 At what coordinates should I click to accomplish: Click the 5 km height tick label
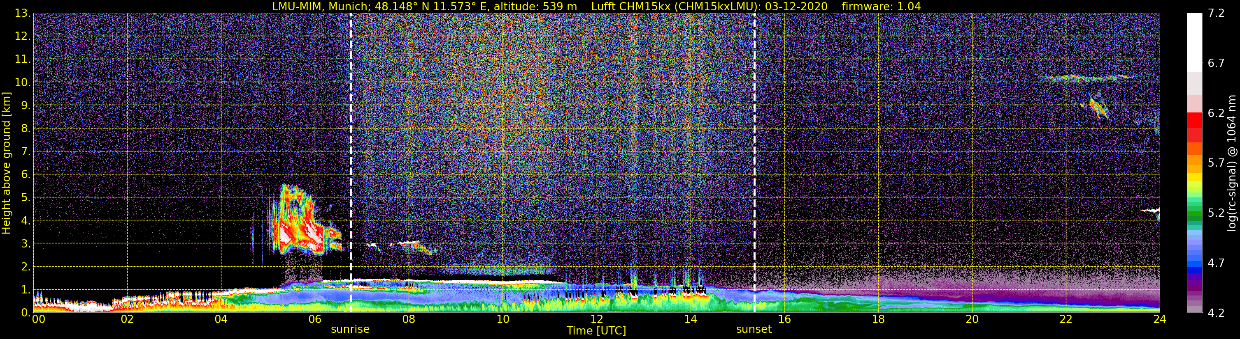26,198
